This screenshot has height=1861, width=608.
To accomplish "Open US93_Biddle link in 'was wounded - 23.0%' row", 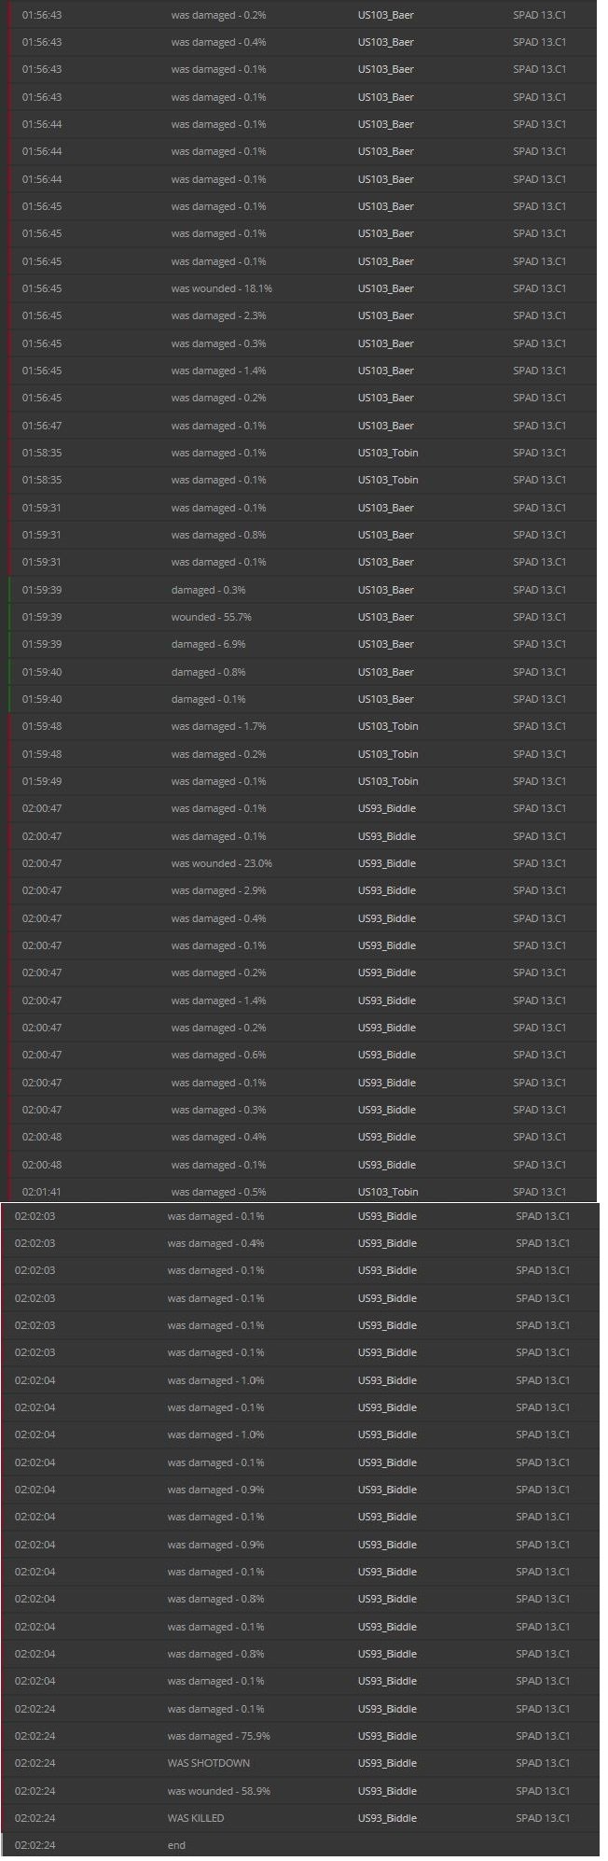I will tap(386, 863).
